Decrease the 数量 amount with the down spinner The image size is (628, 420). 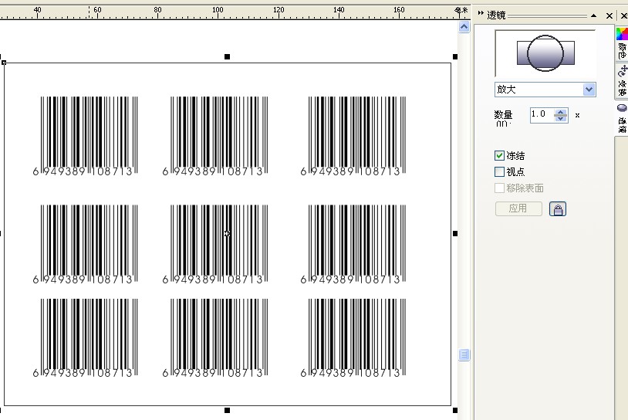coord(561,118)
